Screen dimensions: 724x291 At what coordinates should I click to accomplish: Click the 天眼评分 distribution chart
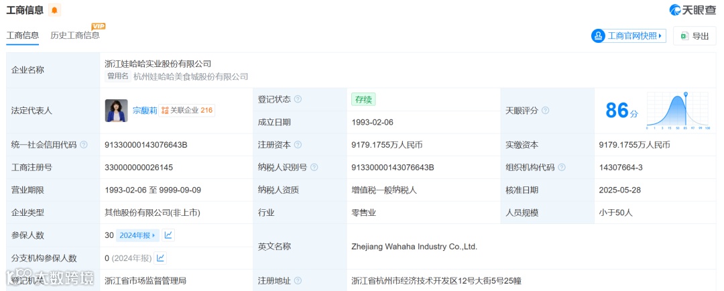click(x=677, y=111)
